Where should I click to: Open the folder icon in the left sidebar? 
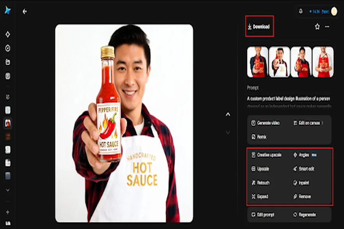tap(8, 62)
